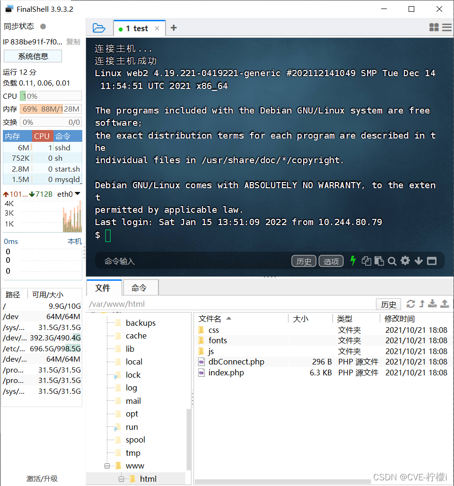Select the tmp folder in tree
The width and height of the screenshot is (454, 486).
tap(133, 453)
